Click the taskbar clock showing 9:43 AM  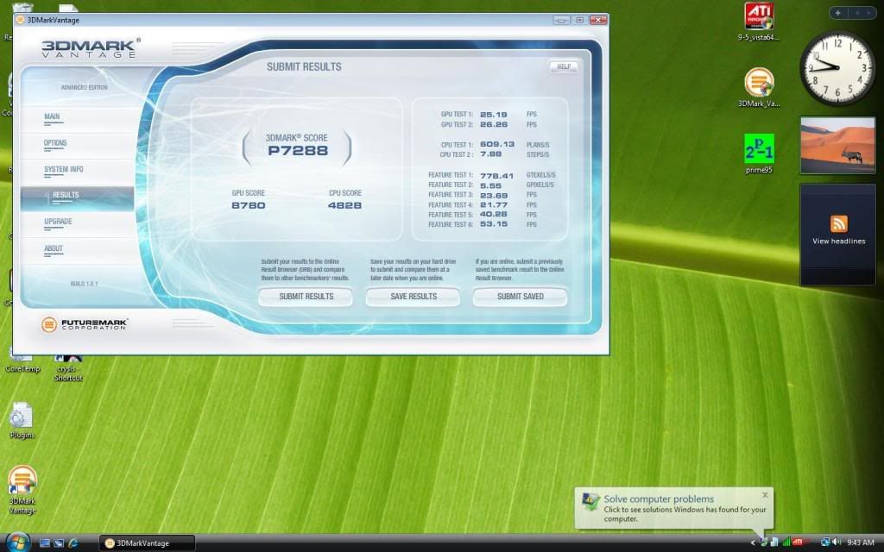coord(861,543)
